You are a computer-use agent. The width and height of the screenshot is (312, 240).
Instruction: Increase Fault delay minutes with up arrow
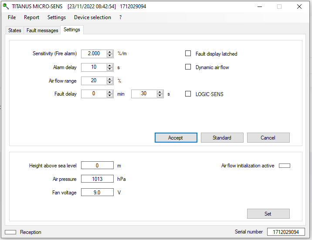tap(110, 92)
